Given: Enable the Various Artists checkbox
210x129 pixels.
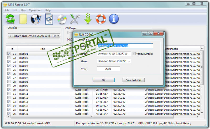Looking at the screenshot, I should pos(134,54).
